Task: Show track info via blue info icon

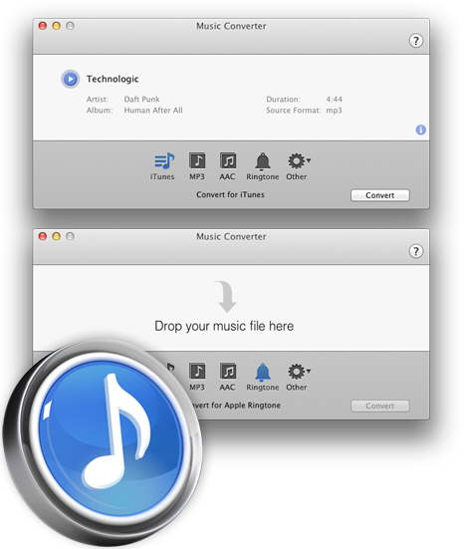Action: click(x=420, y=130)
